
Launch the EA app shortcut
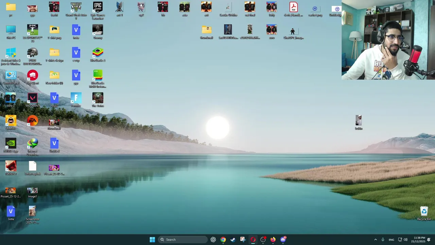pyautogui.click(x=33, y=122)
